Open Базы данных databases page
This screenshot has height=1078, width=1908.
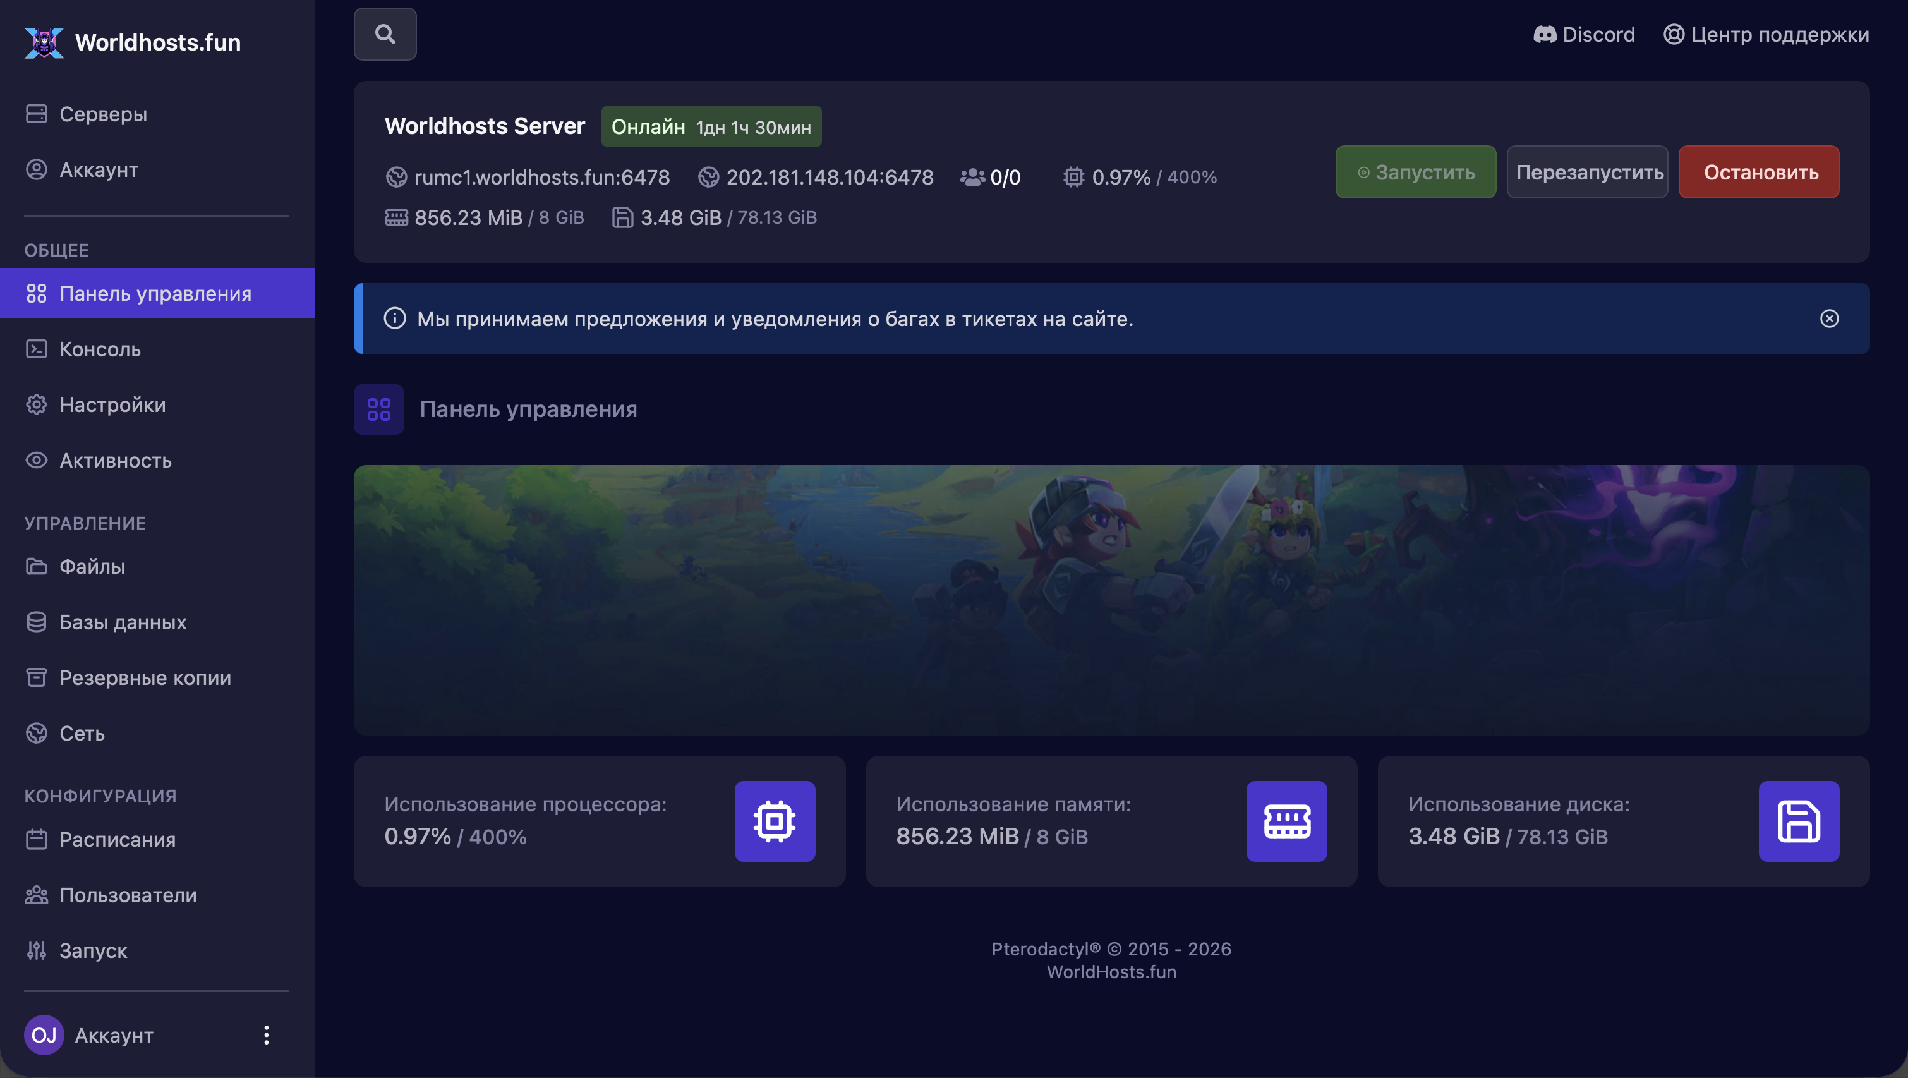123,622
